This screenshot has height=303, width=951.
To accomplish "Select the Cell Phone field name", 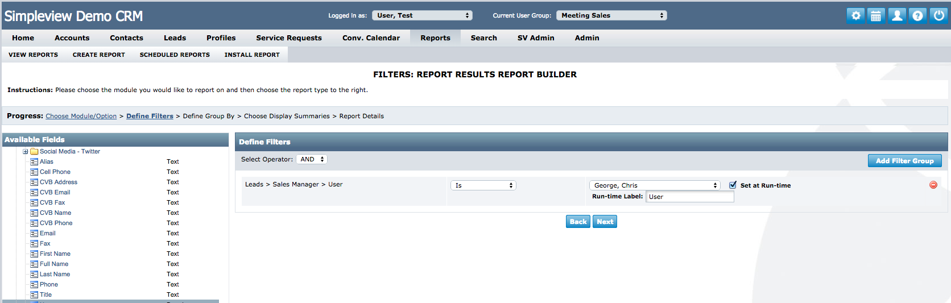I will [x=55, y=172].
